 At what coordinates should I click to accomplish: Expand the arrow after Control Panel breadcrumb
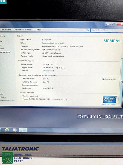[13, 30]
